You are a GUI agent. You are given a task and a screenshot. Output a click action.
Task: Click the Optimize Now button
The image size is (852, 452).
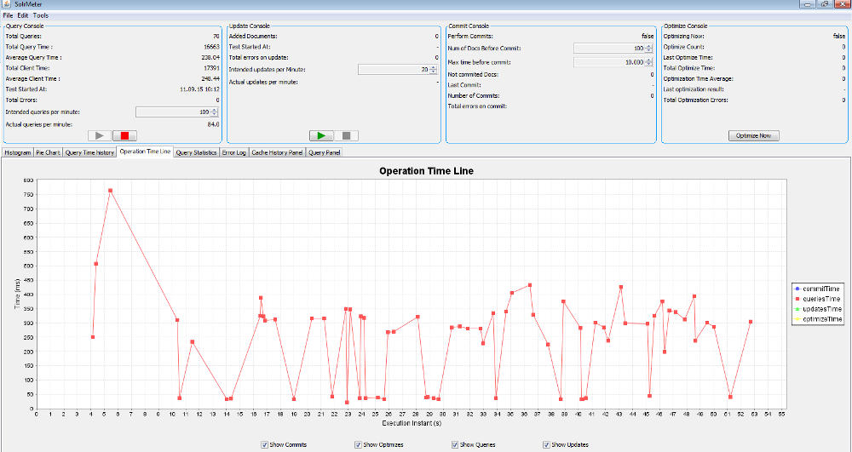[x=753, y=135]
